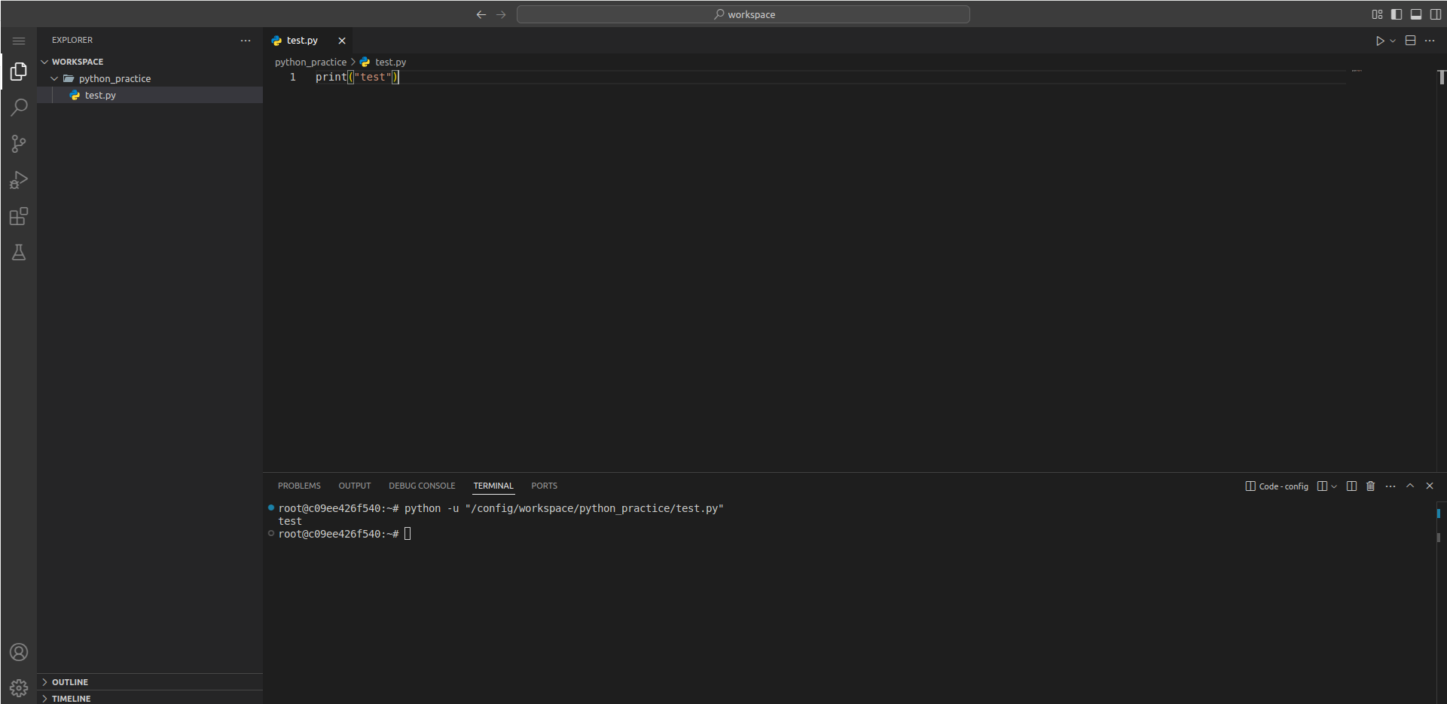Open the Testing flask icon view
1447x704 pixels.
pyautogui.click(x=19, y=253)
